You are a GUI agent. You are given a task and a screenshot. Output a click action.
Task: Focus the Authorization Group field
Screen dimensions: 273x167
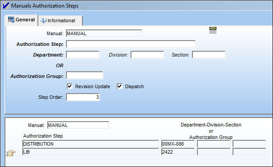[85, 75]
